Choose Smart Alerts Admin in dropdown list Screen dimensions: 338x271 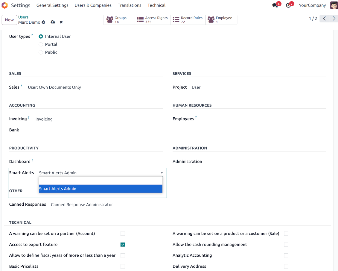101,189
